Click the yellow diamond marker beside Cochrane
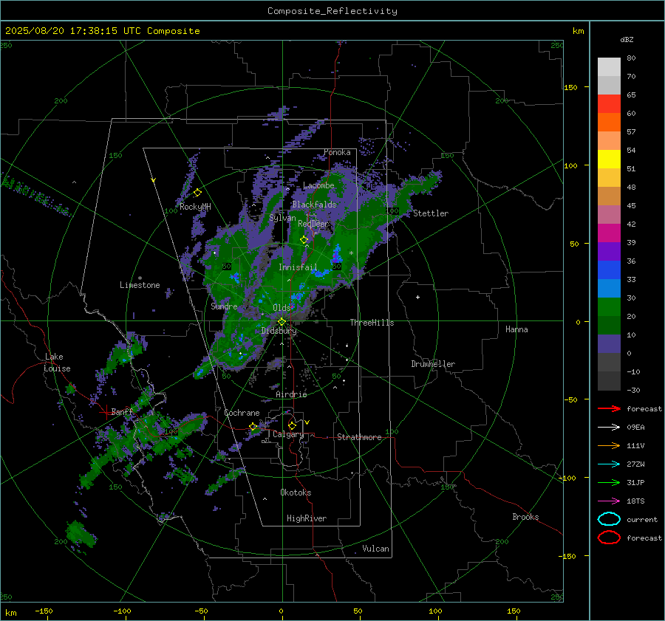This screenshot has width=665, height=621. pyautogui.click(x=253, y=426)
